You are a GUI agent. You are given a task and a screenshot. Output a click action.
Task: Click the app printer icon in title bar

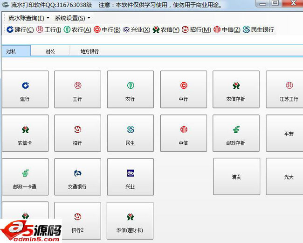coord(5,5)
